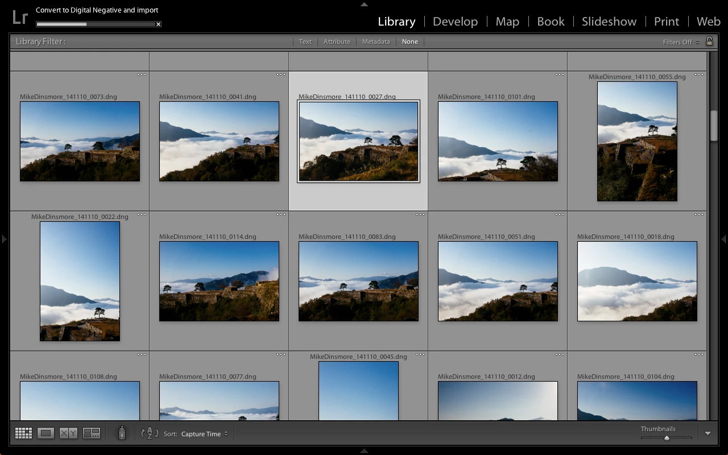Image resolution: width=728 pixels, height=455 pixels.
Task: Click the dots badge on 0073.dng cell
Action: pos(142,75)
